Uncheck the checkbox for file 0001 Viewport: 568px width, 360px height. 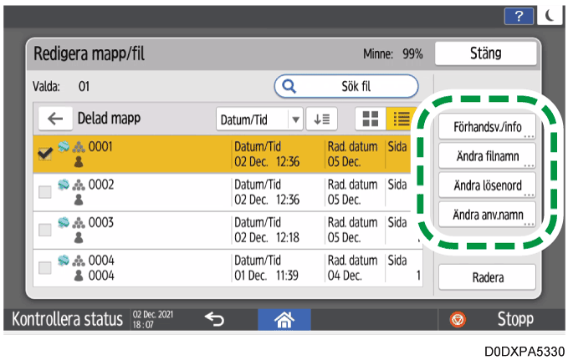(x=45, y=155)
